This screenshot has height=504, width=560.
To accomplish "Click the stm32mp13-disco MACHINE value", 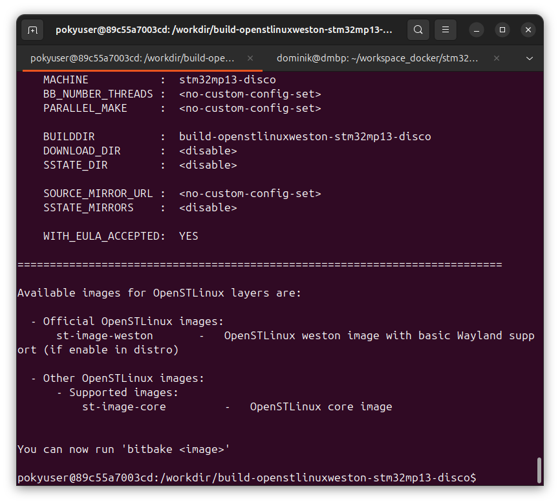I will [x=227, y=79].
